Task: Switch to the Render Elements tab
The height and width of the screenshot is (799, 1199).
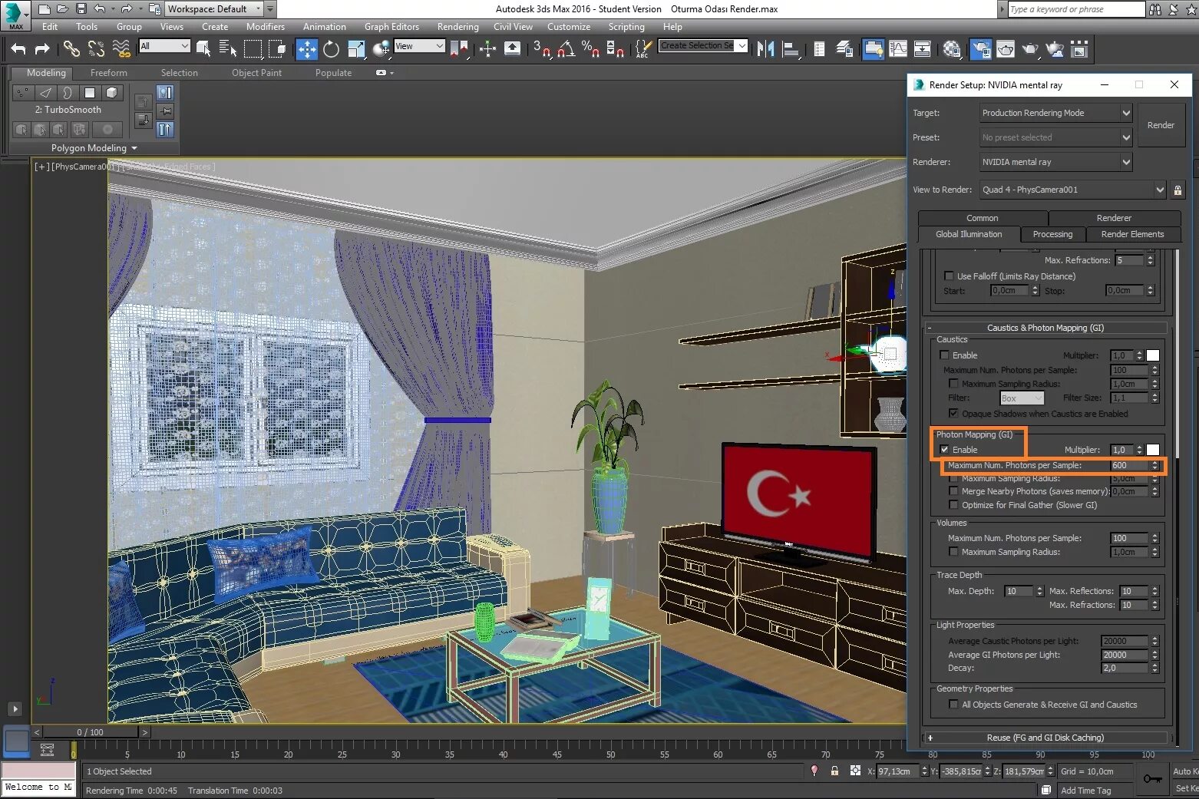Action: point(1132,234)
